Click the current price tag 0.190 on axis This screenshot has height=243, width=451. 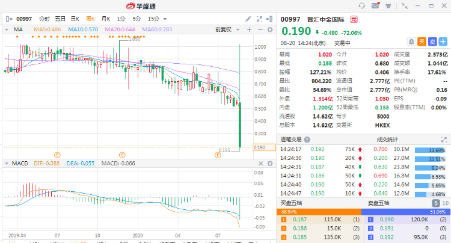(264, 147)
